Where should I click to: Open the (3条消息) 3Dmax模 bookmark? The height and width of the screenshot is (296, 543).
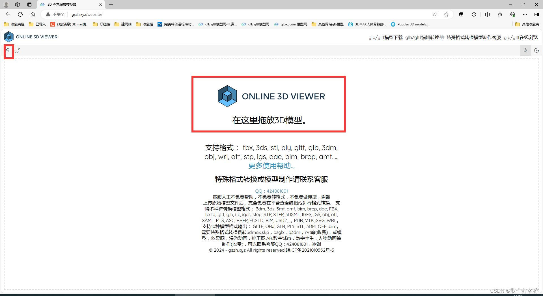(x=70, y=24)
